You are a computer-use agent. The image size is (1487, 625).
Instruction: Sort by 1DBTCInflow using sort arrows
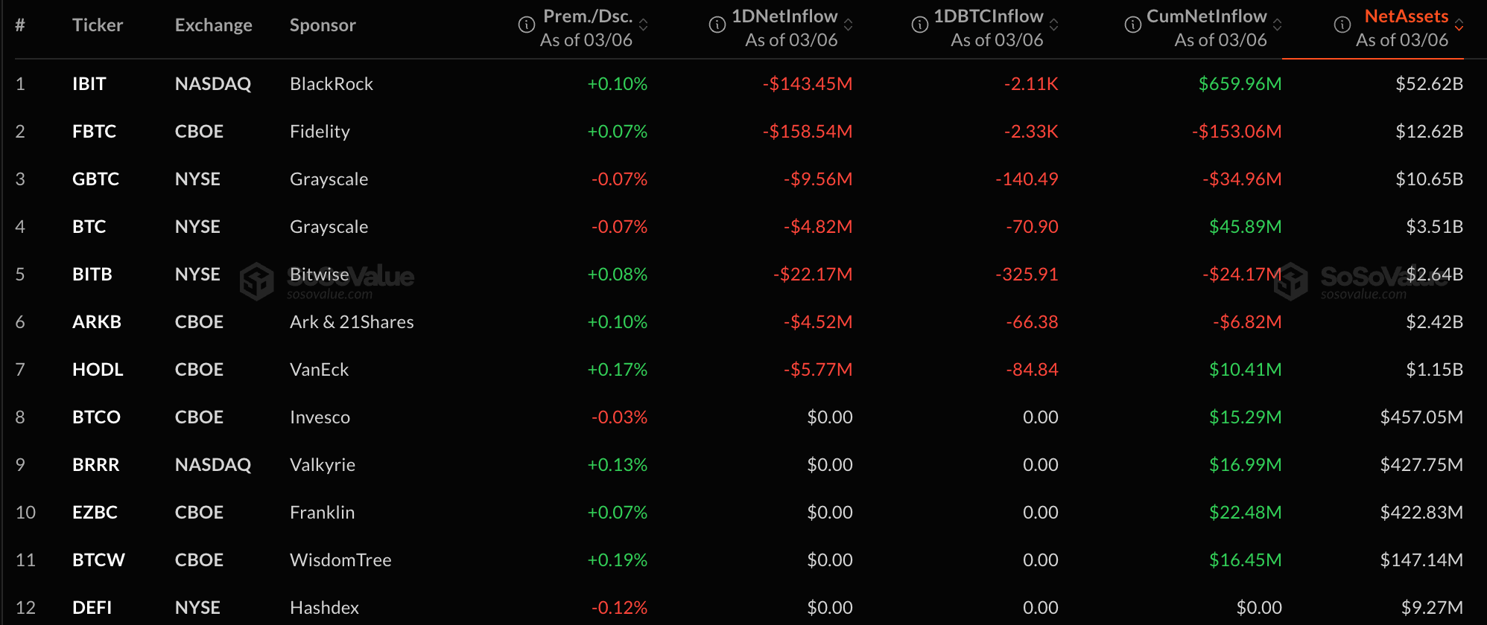1053,25
